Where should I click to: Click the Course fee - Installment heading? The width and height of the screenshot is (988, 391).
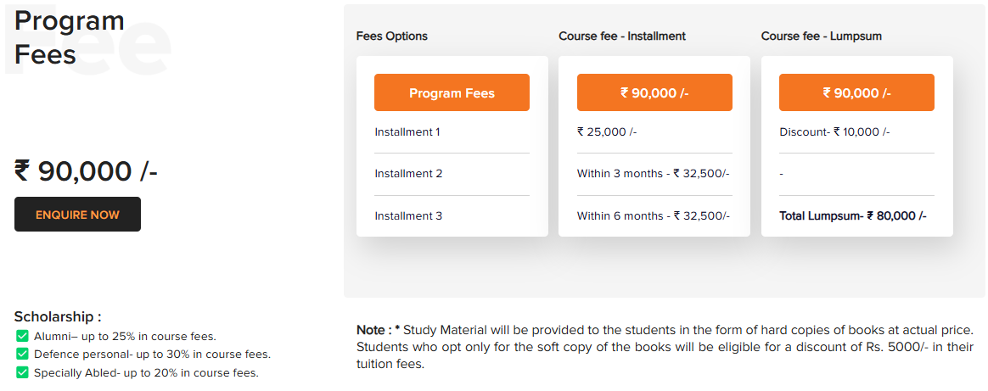622,36
